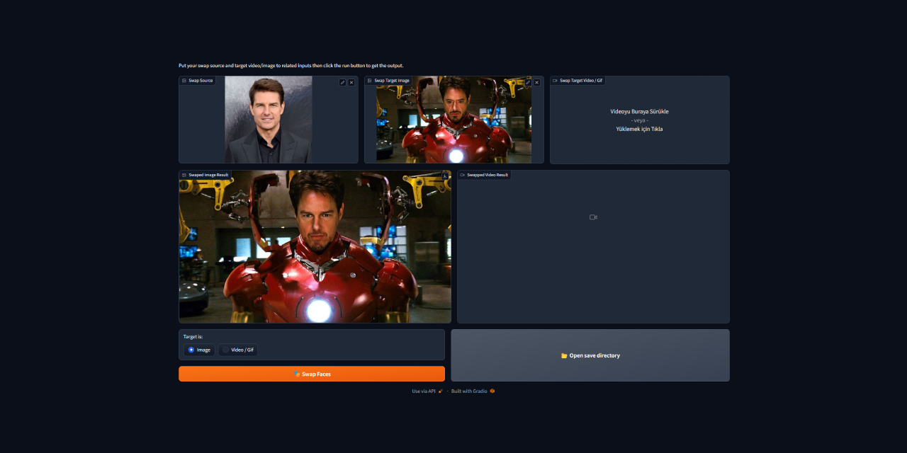907x453 pixels.
Task: Click the Gradio emoji logo in footer
Action: click(x=493, y=390)
